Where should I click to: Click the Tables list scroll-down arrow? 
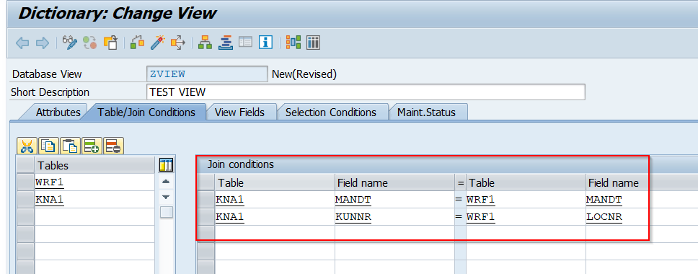click(x=166, y=197)
